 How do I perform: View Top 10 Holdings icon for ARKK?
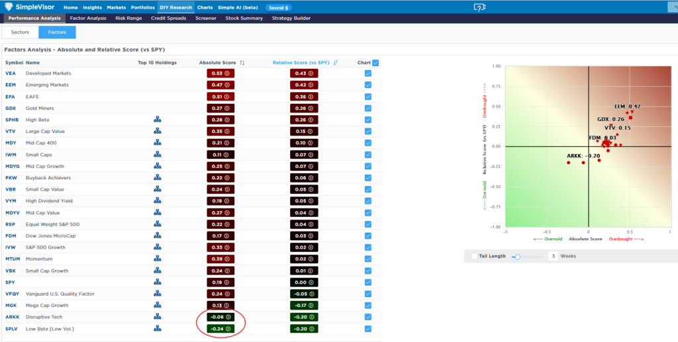(x=158, y=317)
